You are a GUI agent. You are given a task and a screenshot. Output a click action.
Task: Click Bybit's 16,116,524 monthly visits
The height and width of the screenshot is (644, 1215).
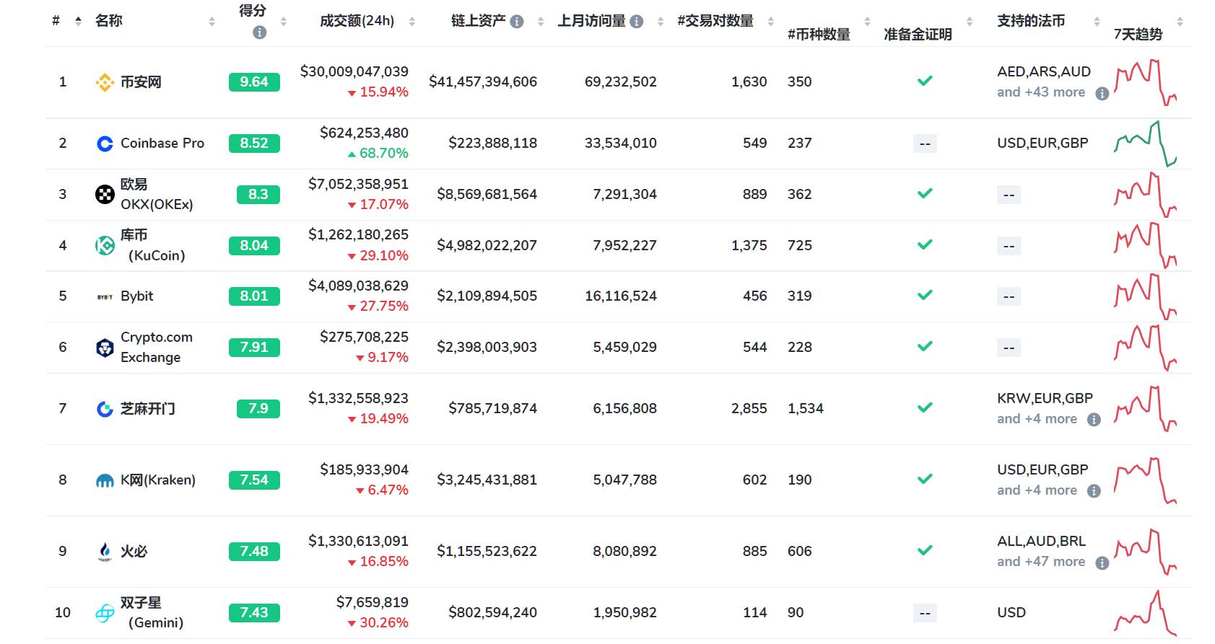click(x=621, y=296)
